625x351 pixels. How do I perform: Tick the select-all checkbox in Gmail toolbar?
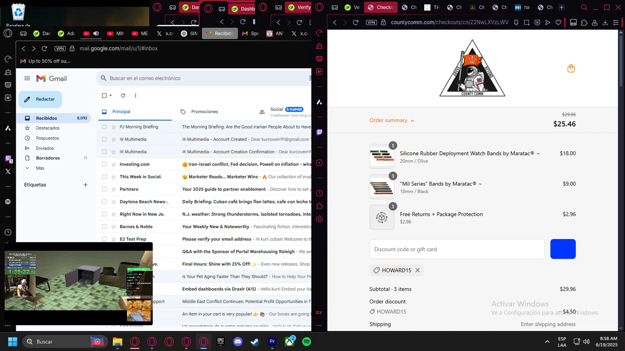[x=104, y=96]
